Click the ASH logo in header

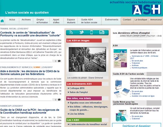point(147,10)
